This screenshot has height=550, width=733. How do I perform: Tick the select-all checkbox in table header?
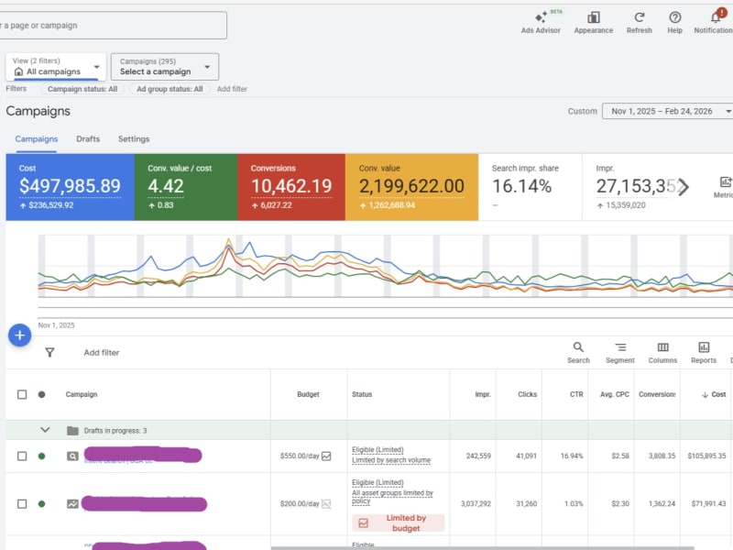click(x=22, y=394)
